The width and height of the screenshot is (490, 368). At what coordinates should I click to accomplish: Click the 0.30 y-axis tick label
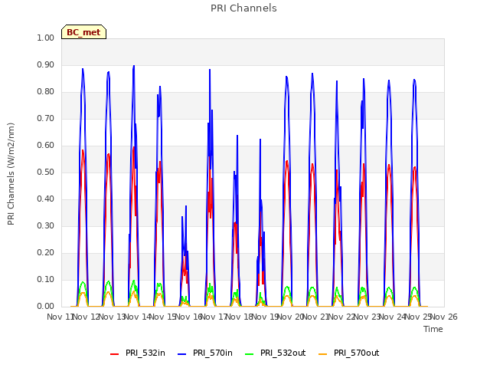(46, 226)
